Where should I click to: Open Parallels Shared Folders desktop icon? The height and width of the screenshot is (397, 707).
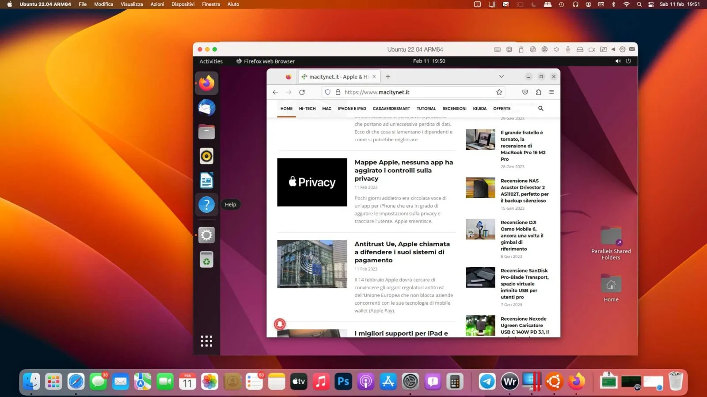point(611,243)
